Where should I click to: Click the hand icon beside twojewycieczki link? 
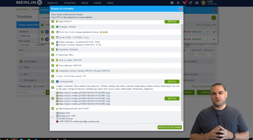click(57, 109)
